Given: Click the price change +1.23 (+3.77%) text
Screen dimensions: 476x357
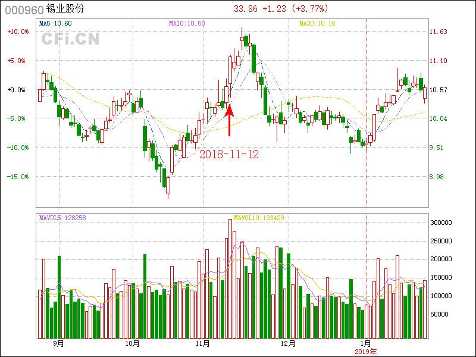Looking at the screenshot, I should coord(297,9).
